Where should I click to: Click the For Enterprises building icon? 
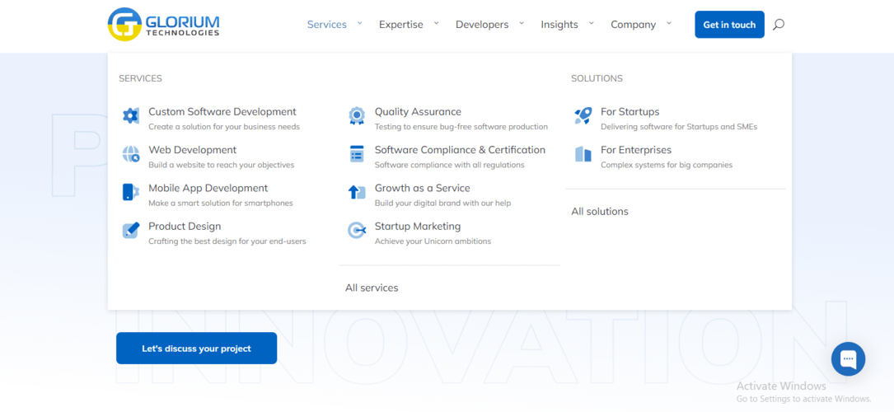583,154
